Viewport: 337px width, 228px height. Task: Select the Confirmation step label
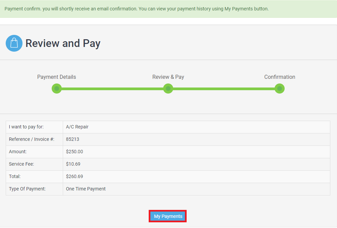[x=280, y=77]
